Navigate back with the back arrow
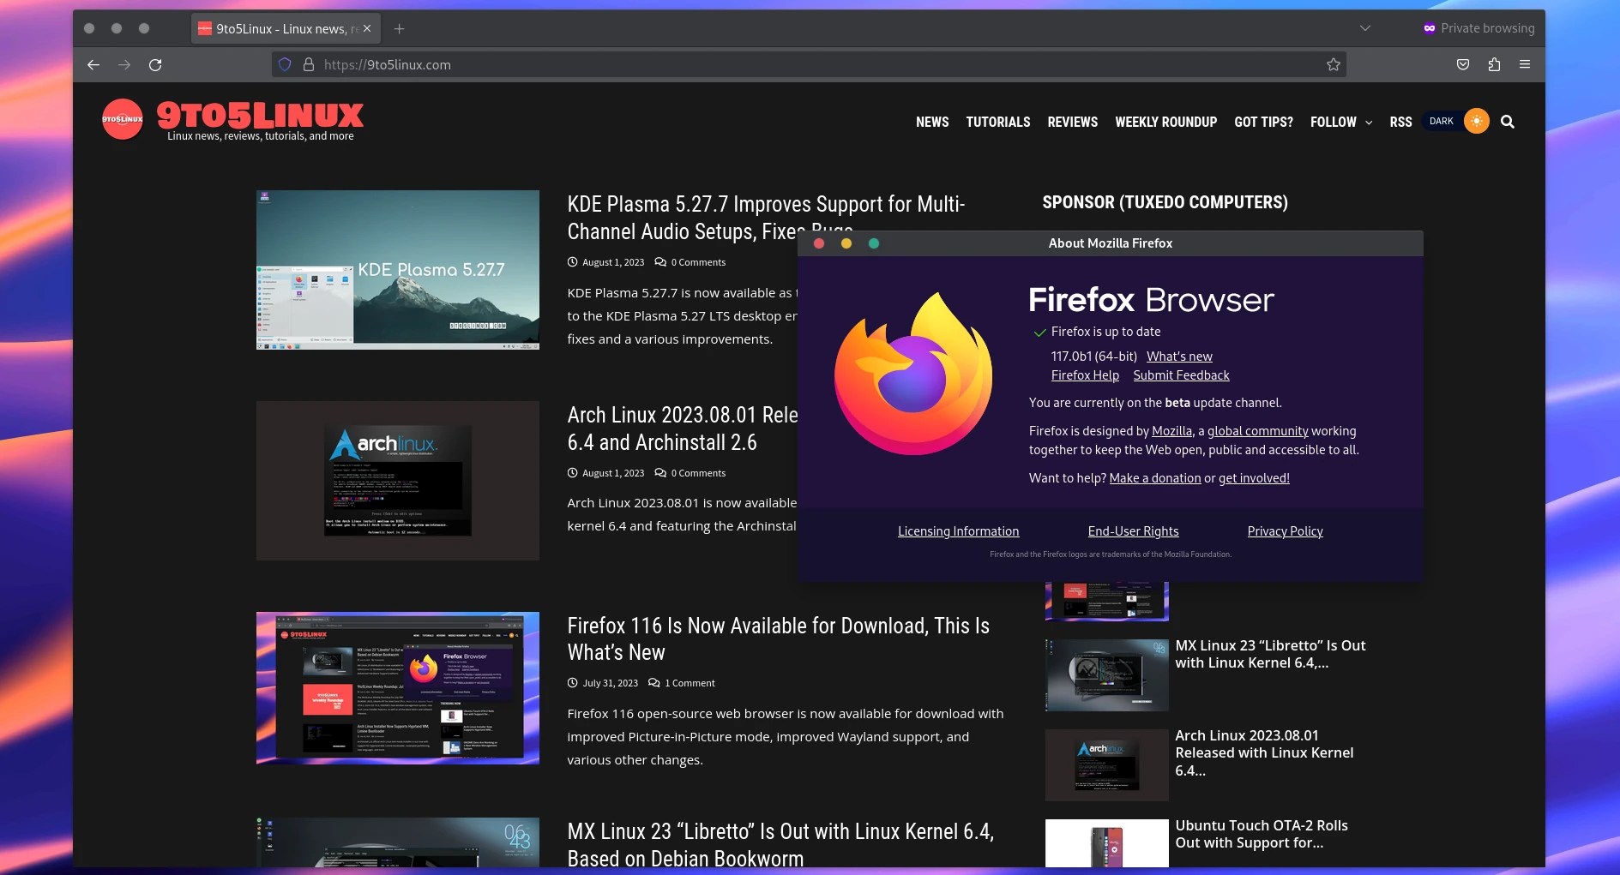 point(93,64)
